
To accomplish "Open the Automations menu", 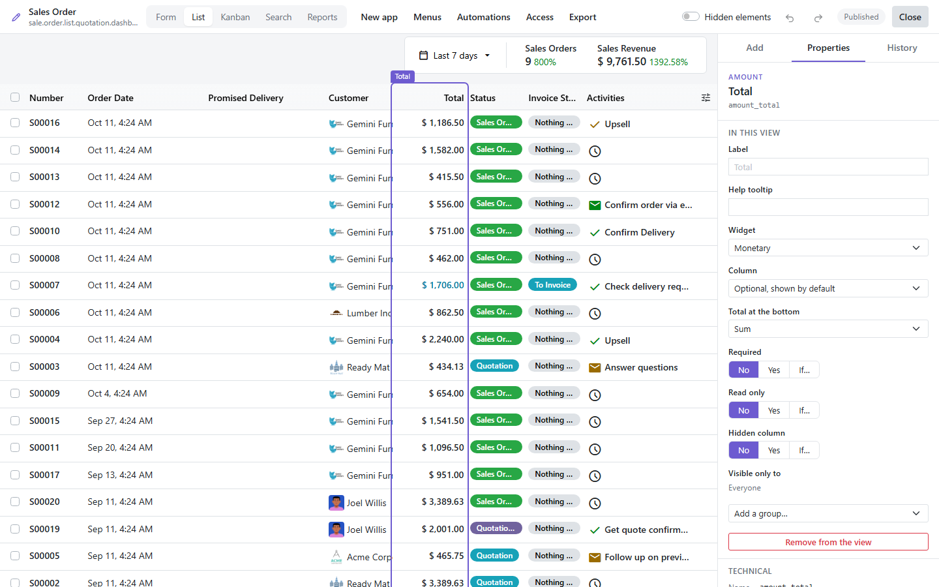I will coord(484,17).
